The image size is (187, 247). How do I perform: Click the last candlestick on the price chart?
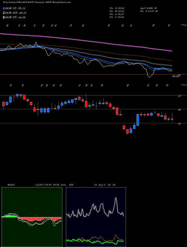click(x=172, y=119)
